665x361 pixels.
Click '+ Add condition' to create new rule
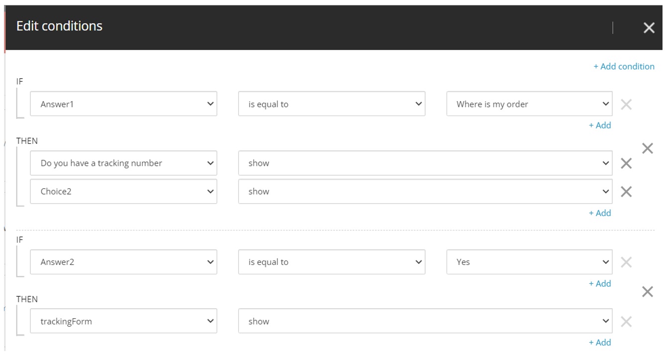point(624,66)
